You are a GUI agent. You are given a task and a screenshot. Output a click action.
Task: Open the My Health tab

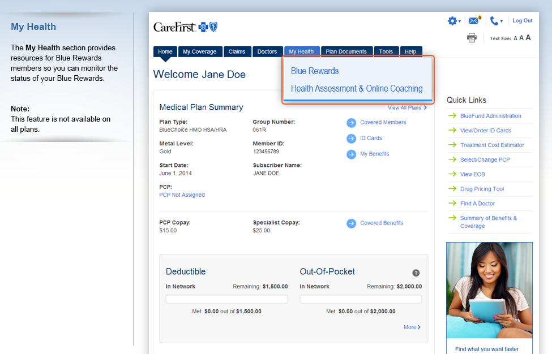point(301,51)
